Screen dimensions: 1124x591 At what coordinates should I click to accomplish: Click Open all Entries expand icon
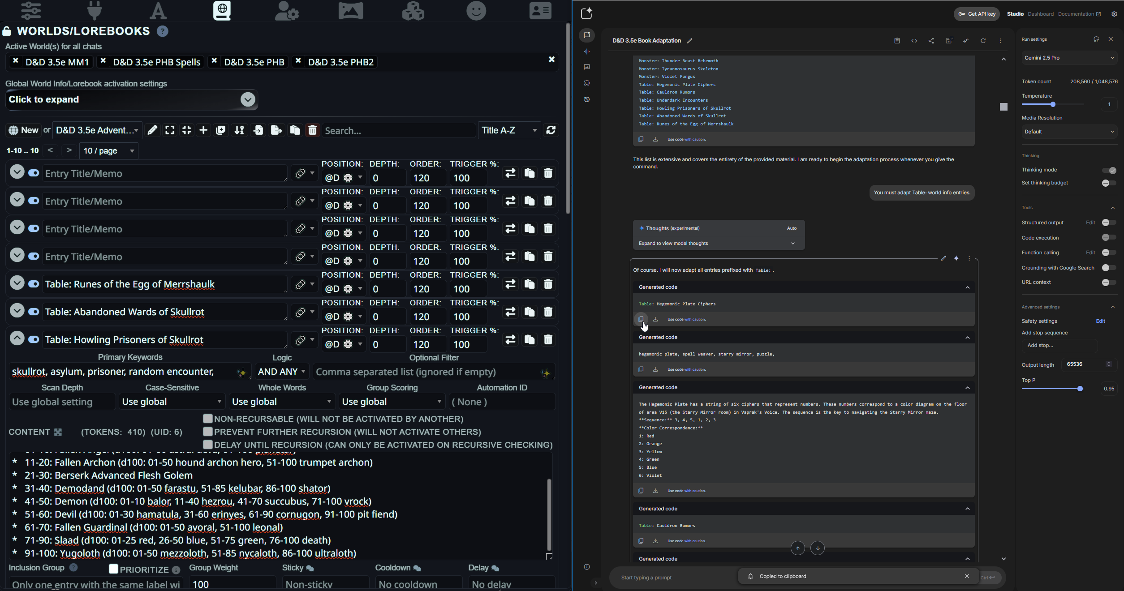pos(170,130)
